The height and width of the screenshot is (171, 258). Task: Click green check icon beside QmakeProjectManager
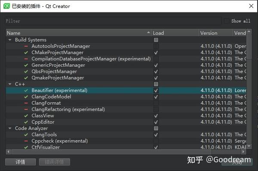click(26, 78)
